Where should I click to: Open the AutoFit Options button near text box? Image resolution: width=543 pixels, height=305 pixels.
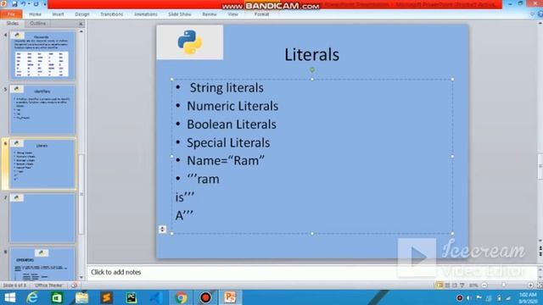coord(162,230)
